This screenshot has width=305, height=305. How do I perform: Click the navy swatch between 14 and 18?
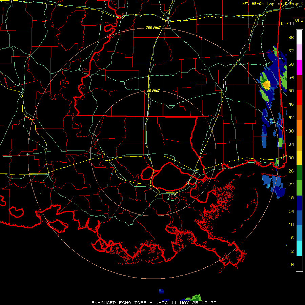click(299, 203)
